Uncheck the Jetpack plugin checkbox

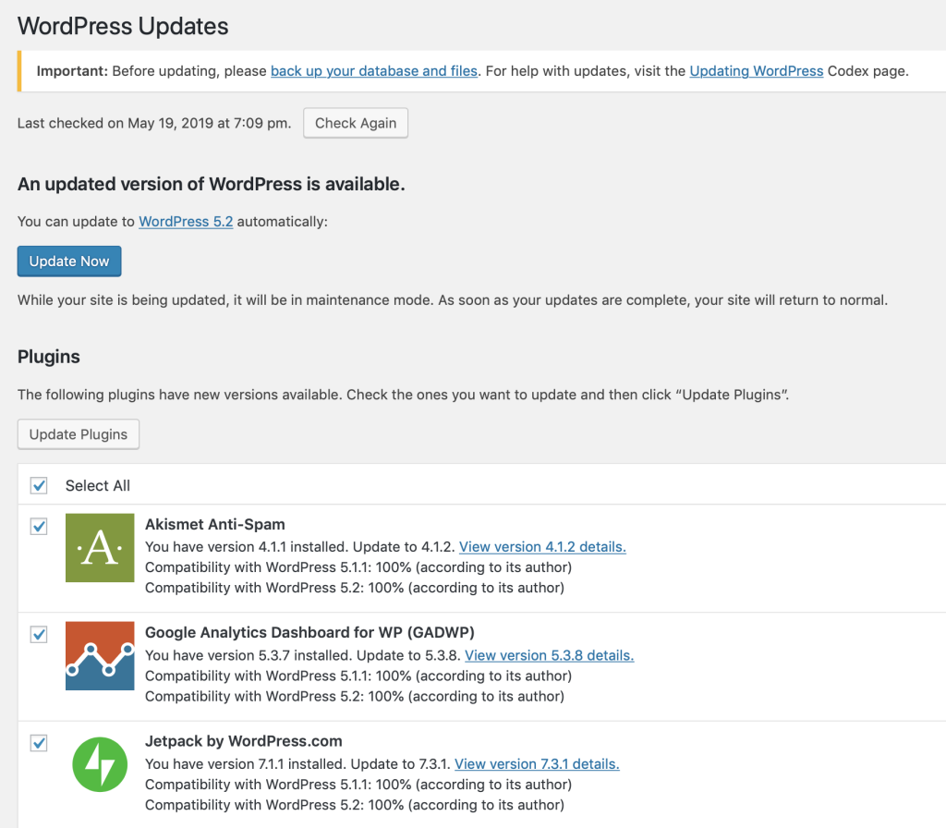(x=39, y=743)
